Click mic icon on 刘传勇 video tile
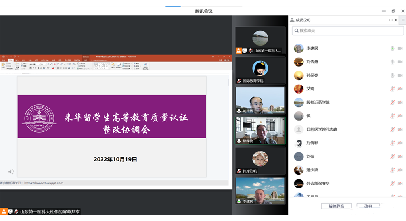The height and width of the screenshot is (221, 406). click(x=239, y=111)
